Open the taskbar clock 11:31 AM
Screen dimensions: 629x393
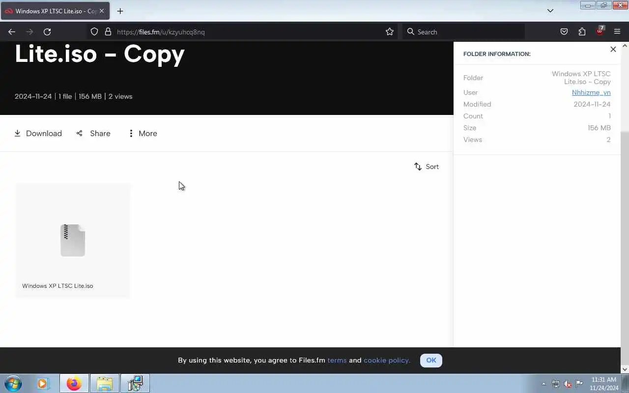[x=604, y=383]
